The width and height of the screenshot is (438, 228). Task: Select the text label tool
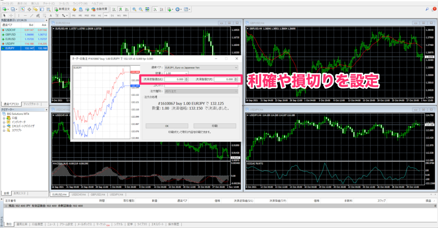[x=57, y=16]
